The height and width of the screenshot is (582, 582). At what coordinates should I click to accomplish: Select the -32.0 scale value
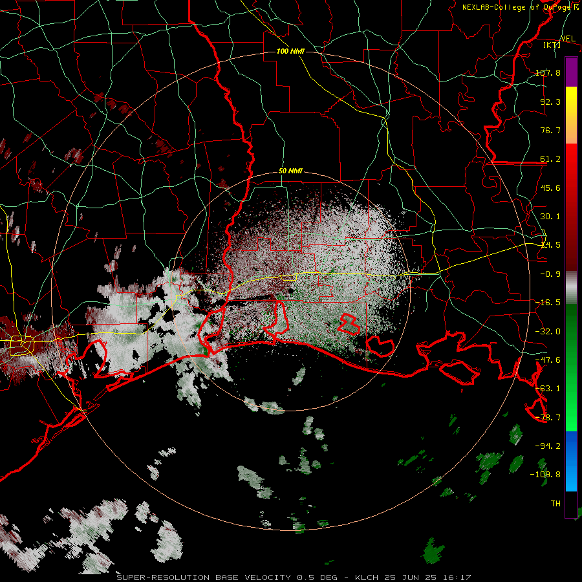pos(548,332)
